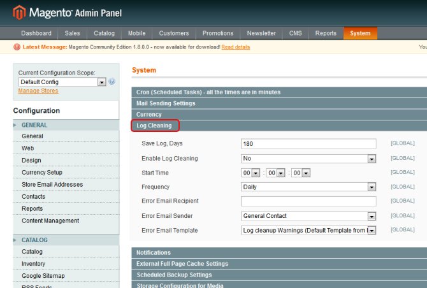Follow the Read details link
427x288 pixels.
click(236, 47)
